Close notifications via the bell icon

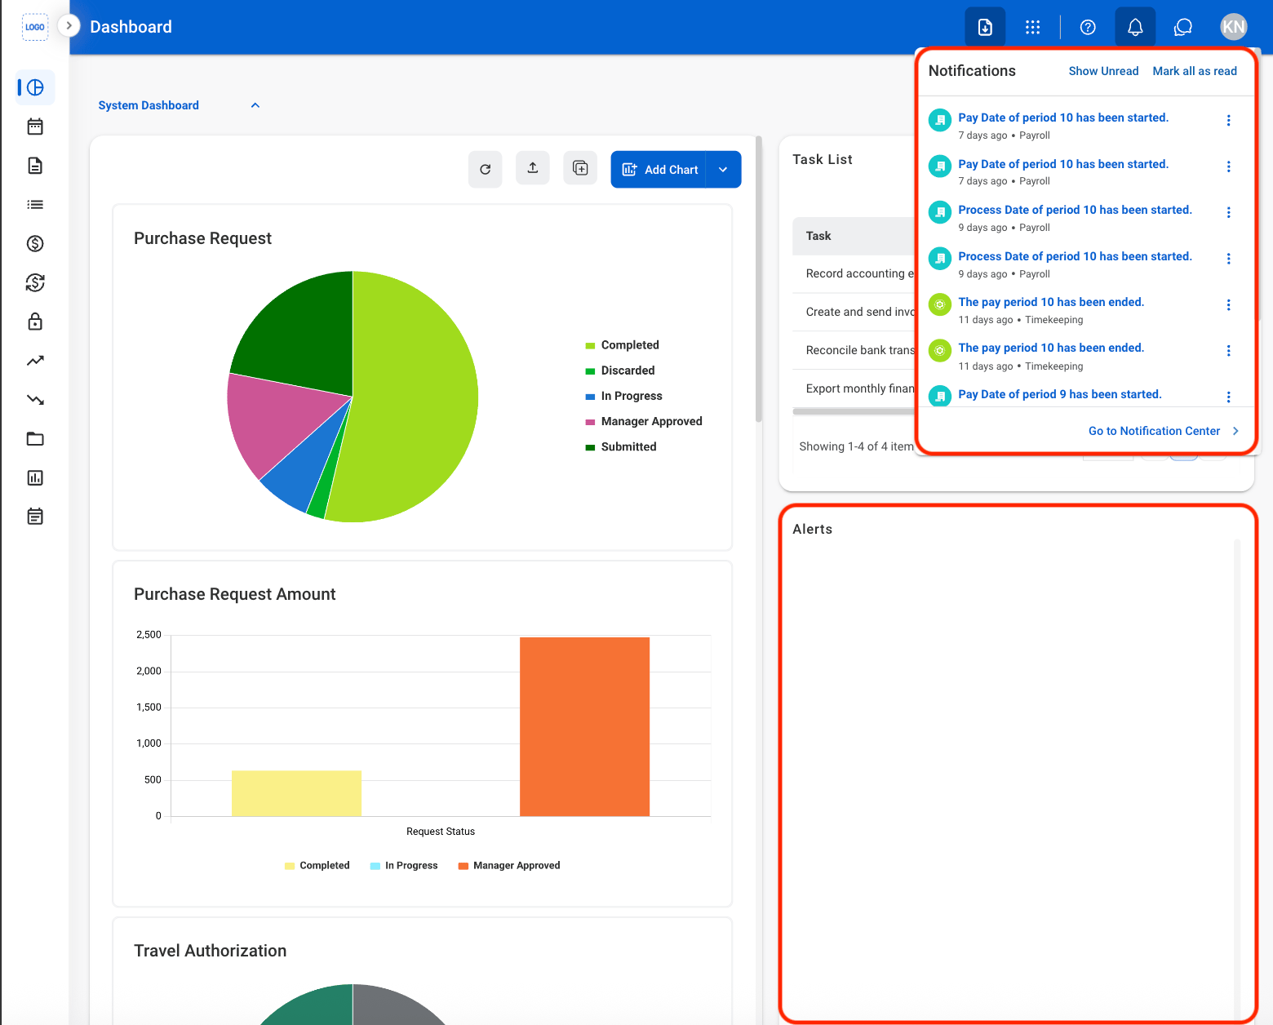[x=1135, y=27]
